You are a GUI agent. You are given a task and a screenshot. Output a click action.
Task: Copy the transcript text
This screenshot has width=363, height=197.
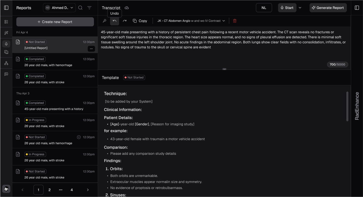tap(140, 21)
